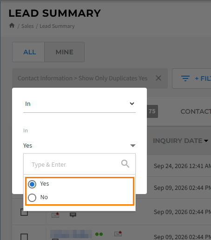The width and height of the screenshot is (211, 240).
Task: Open the blurred lead name link
Action: tap(71, 234)
